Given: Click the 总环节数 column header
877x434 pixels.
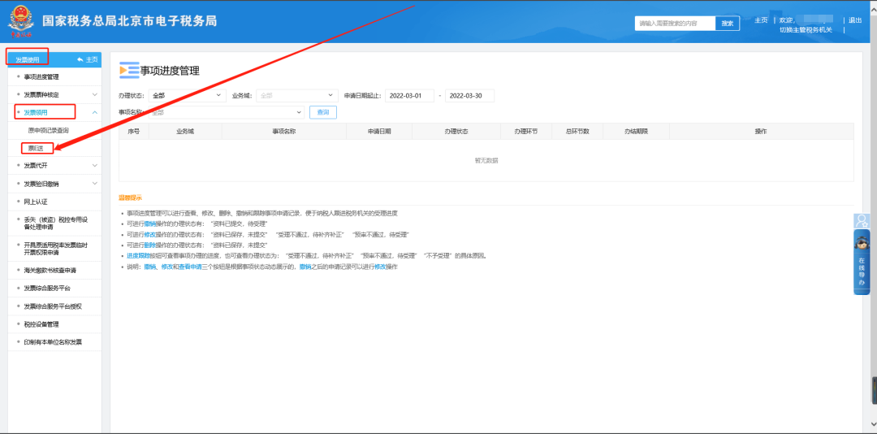Looking at the screenshot, I should pos(577,131).
